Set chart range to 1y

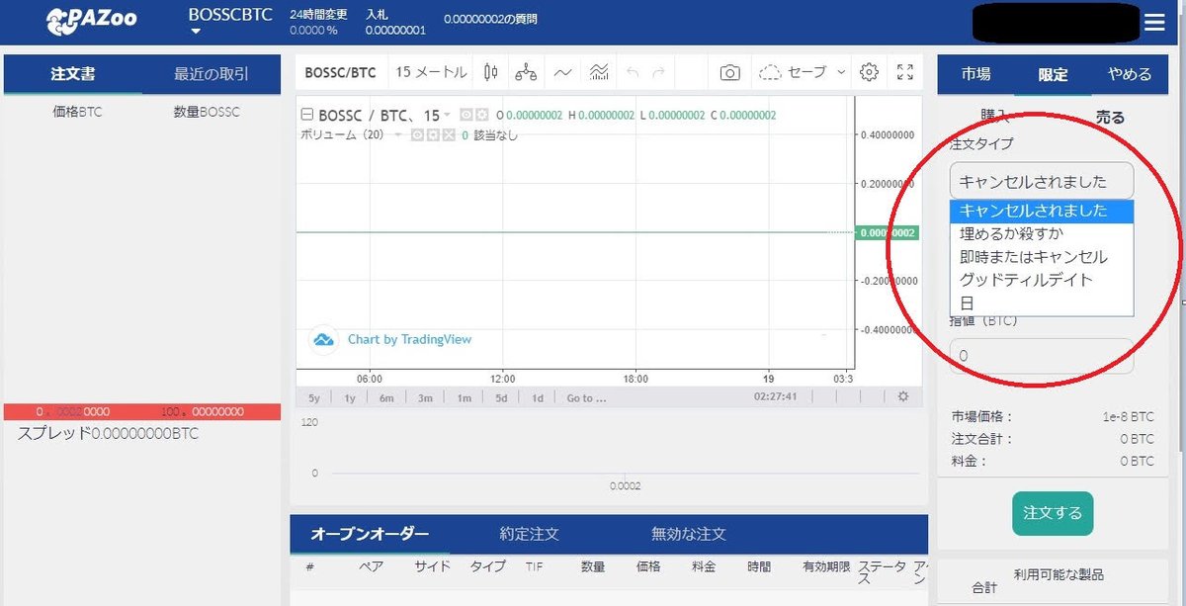click(349, 397)
